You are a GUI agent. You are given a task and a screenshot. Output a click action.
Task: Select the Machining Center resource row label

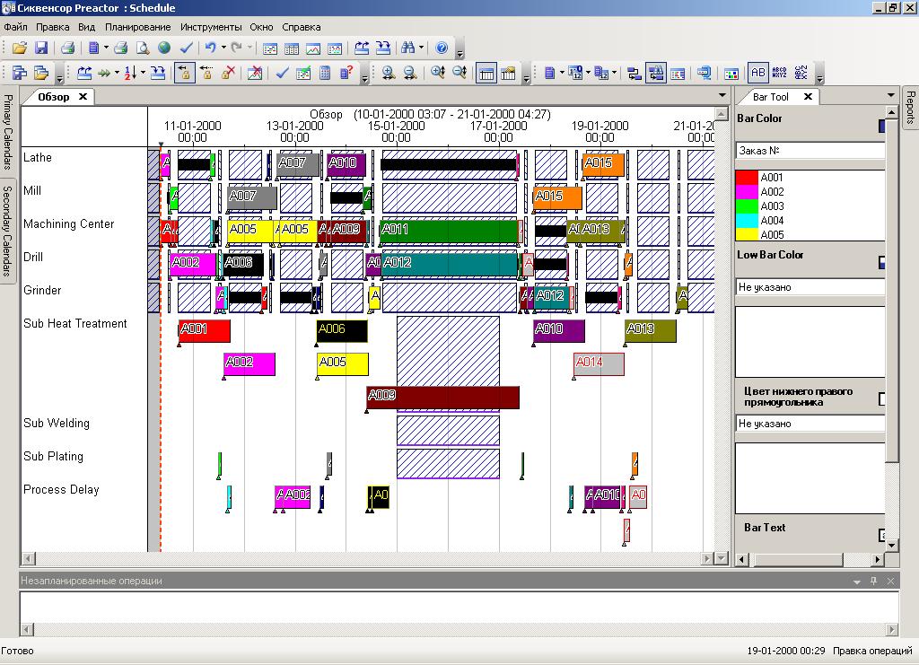(x=68, y=223)
